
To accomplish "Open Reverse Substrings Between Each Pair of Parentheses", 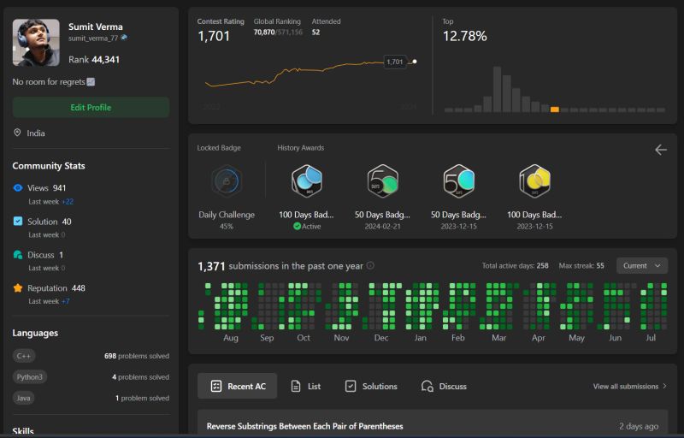I will [x=305, y=426].
